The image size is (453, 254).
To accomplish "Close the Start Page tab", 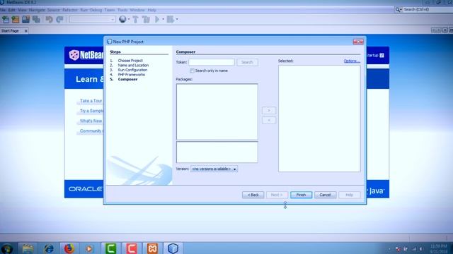I will [x=25, y=31].
